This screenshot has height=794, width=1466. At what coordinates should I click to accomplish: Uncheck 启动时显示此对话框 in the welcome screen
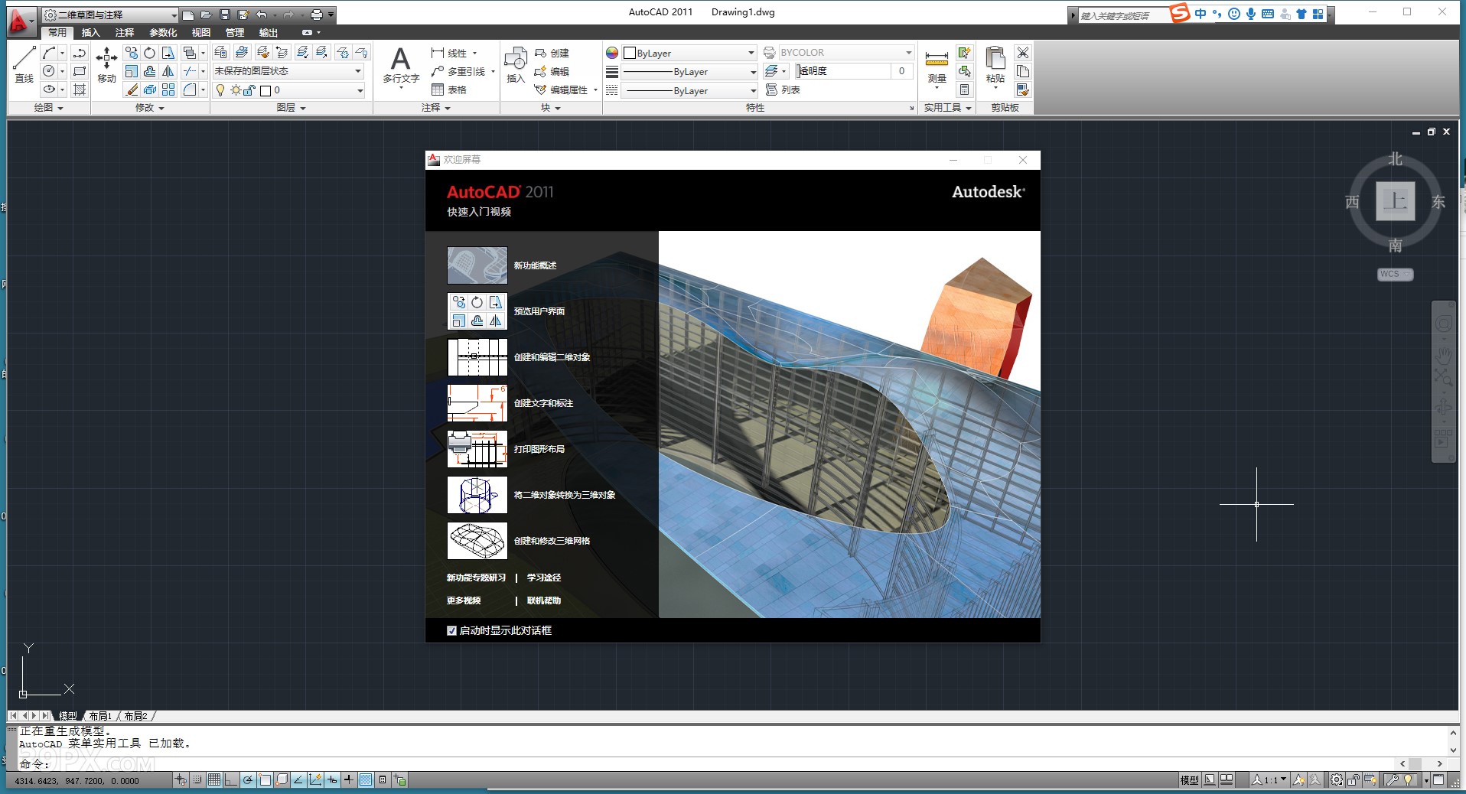(452, 630)
